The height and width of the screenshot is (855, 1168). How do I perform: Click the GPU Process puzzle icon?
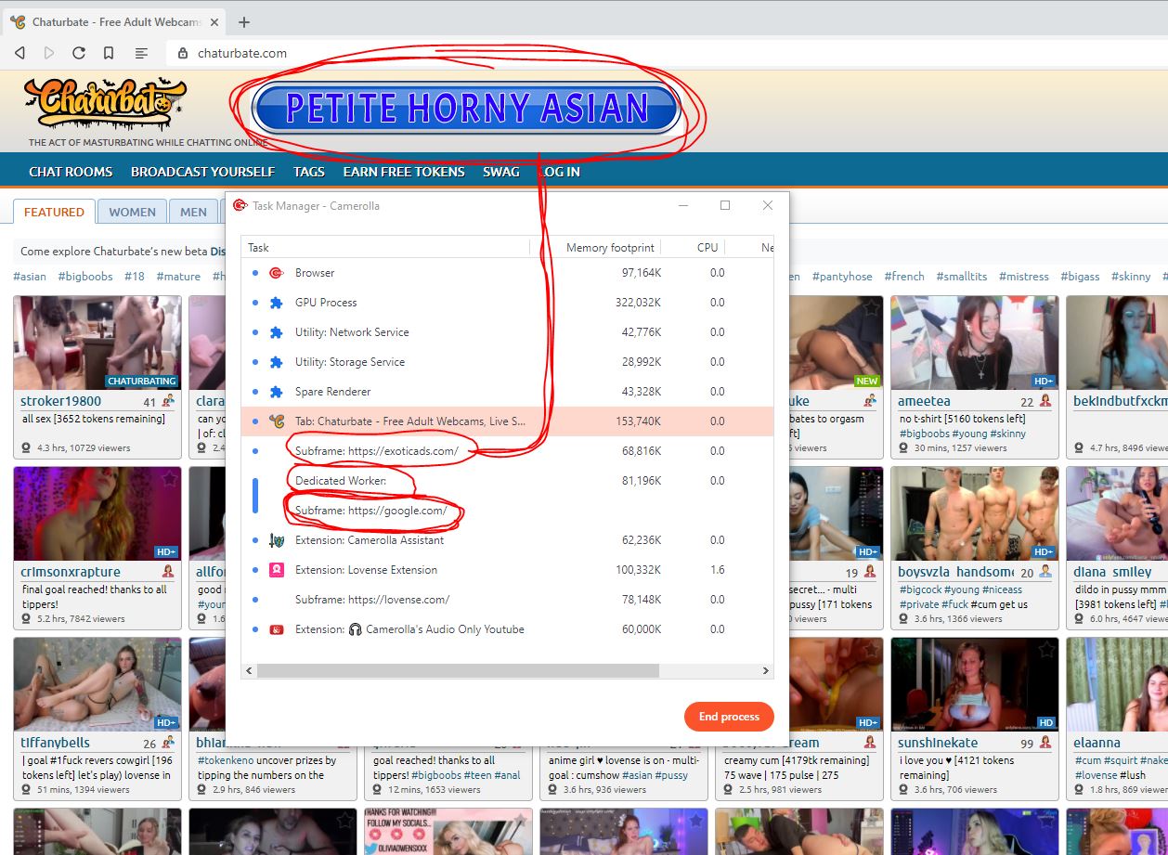pos(276,303)
